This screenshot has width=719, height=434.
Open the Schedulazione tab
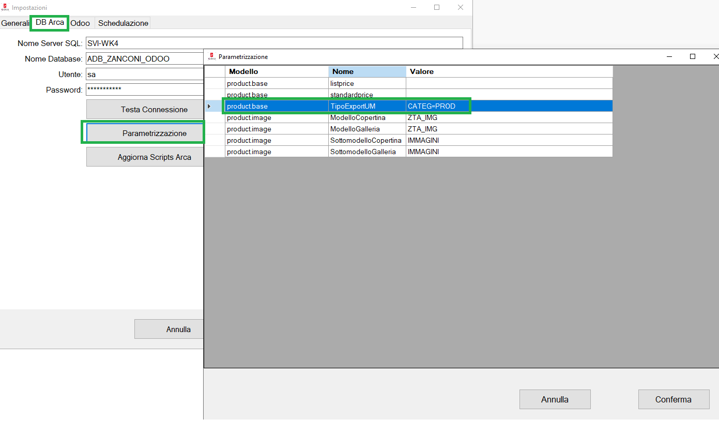[123, 23]
